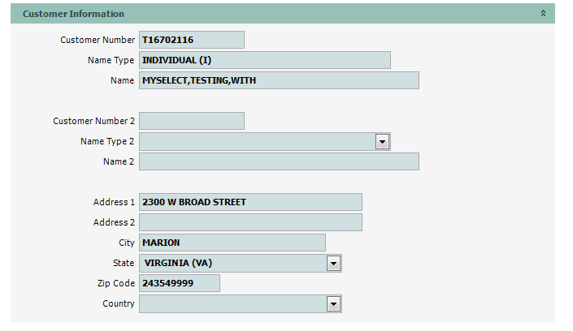The height and width of the screenshot is (331, 573).
Task: Click the City field containing MARION
Action: click(232, 243)
